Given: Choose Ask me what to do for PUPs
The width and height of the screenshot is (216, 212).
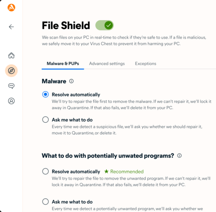Looking at the screenshot, I should tap(45, 202).
